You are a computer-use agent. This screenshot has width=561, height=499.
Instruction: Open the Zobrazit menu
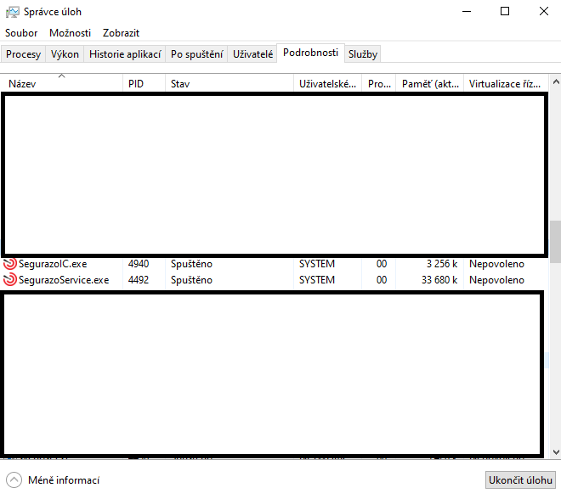[121, 33]
